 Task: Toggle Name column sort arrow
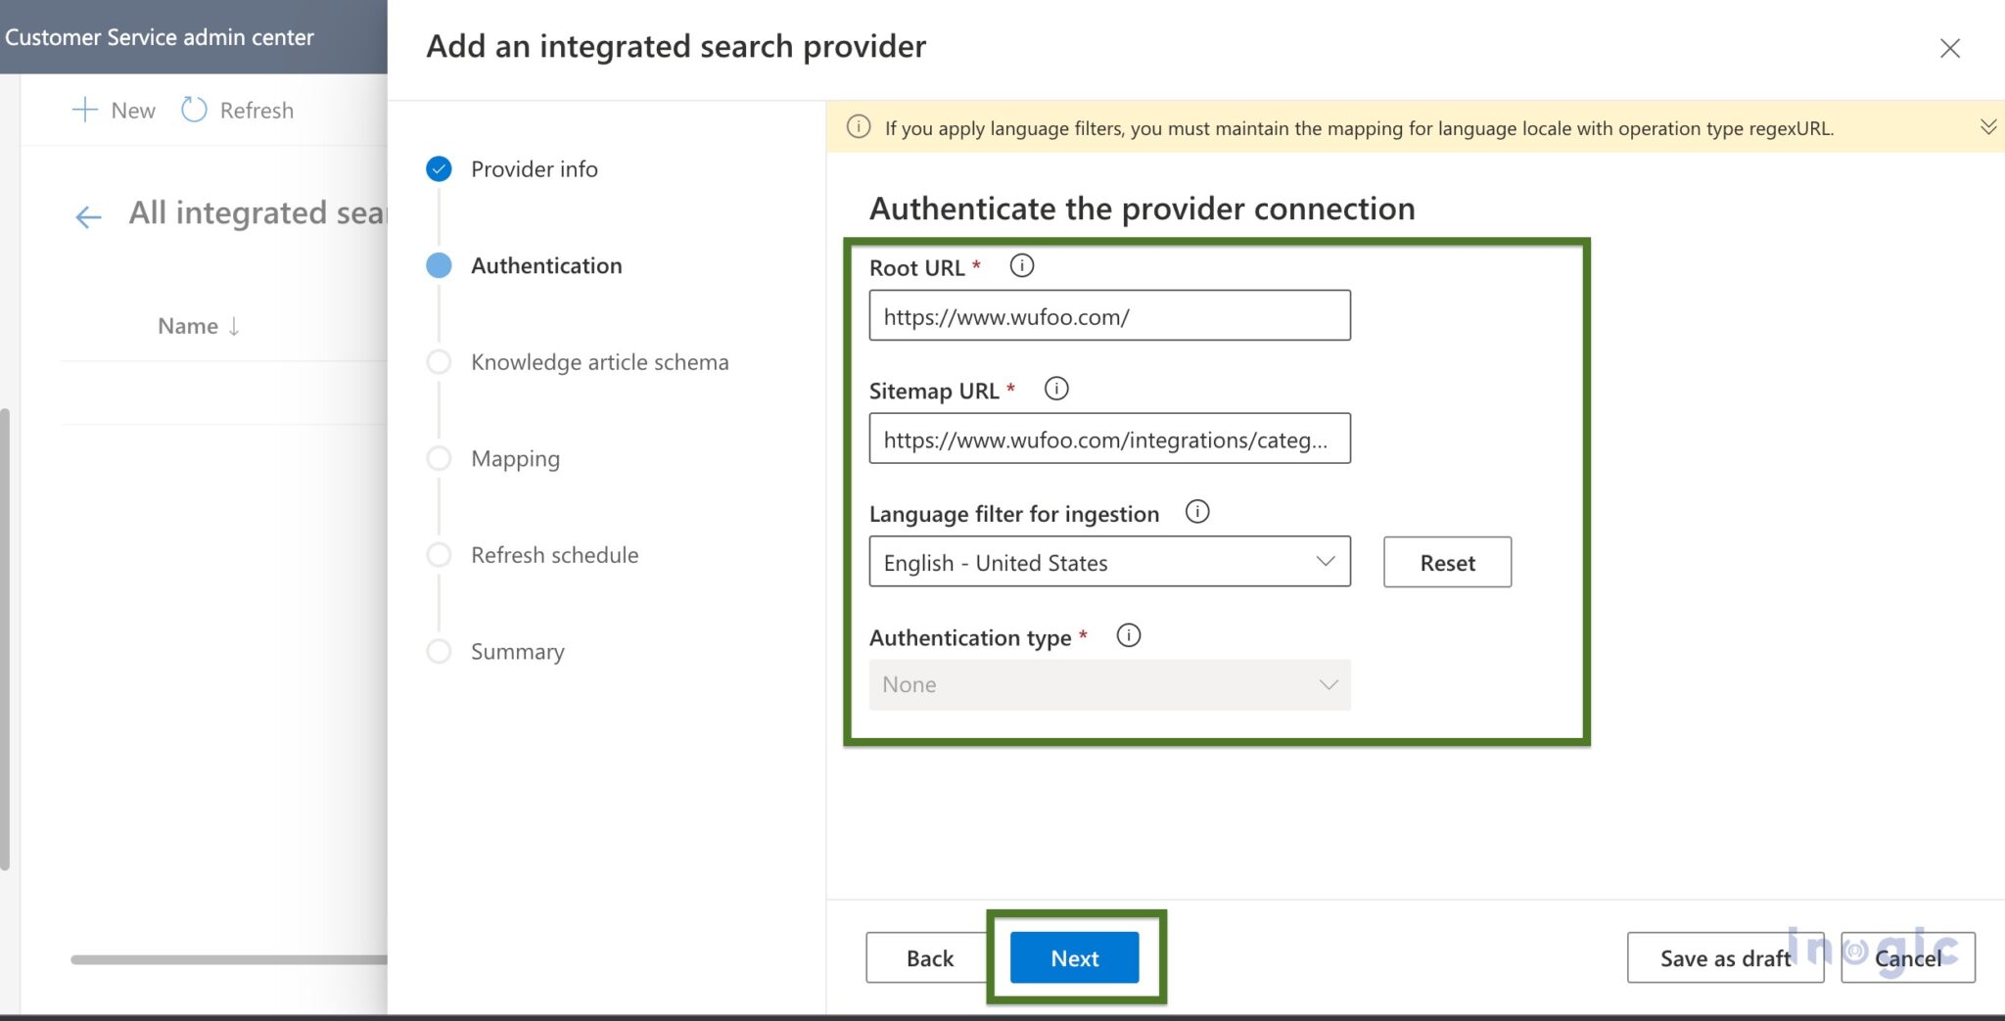tap(233, 326)
